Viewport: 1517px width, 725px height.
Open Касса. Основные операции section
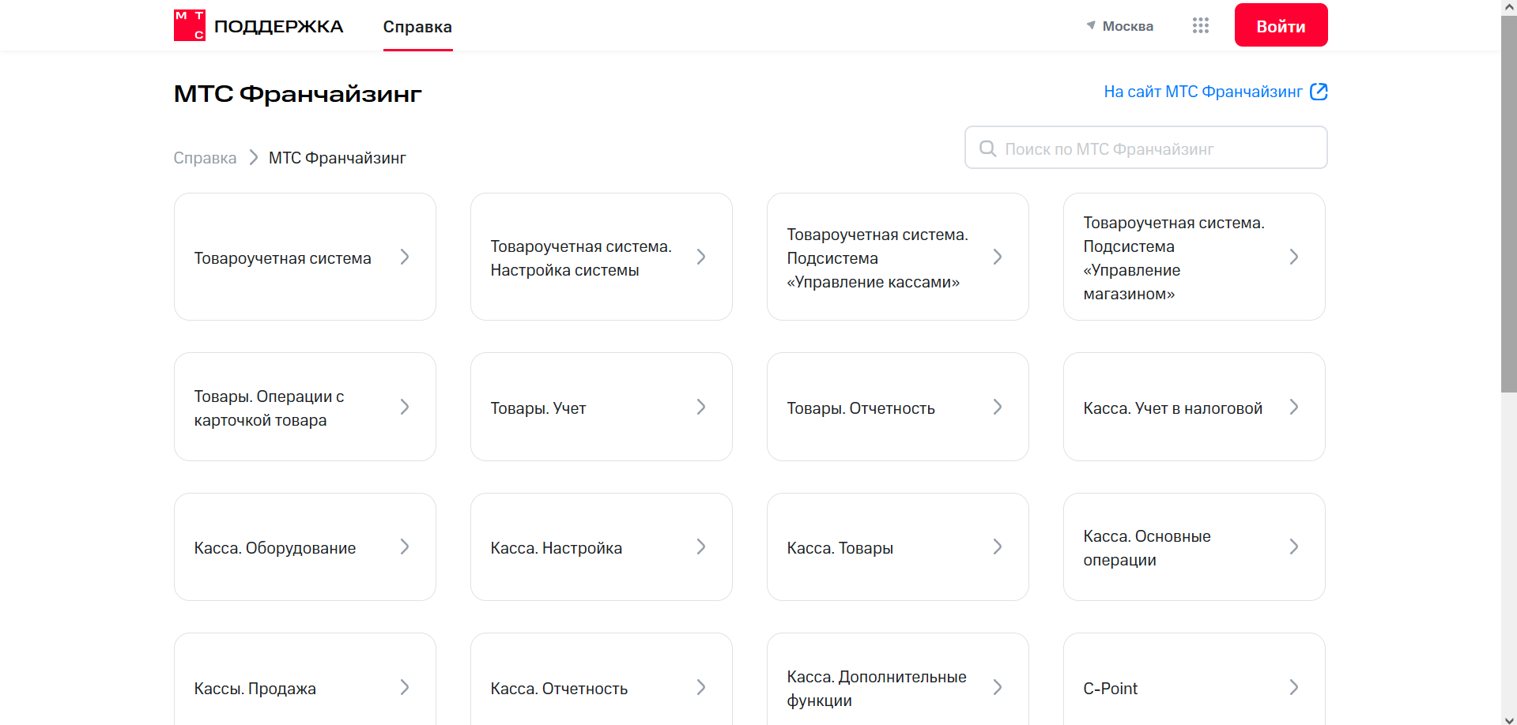point(1194,547)
